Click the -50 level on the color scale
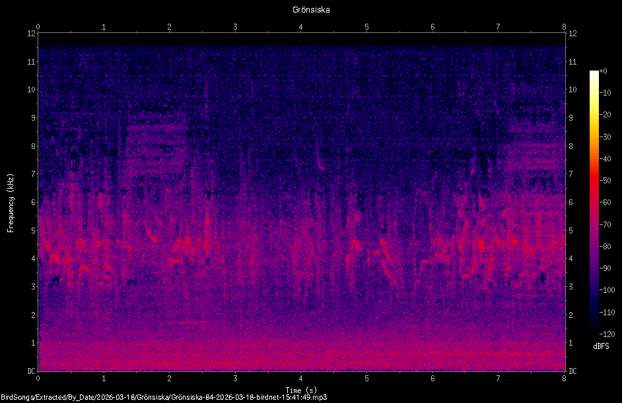622x403 pixels. click(605, 180)
